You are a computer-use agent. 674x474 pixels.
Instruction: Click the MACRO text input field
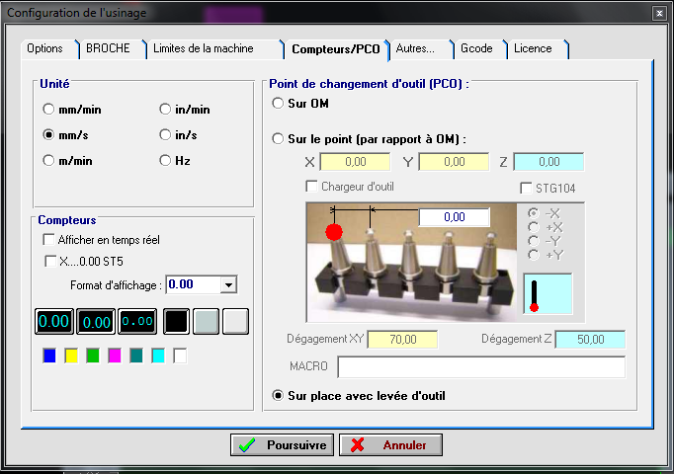click(x=480, y=367)
